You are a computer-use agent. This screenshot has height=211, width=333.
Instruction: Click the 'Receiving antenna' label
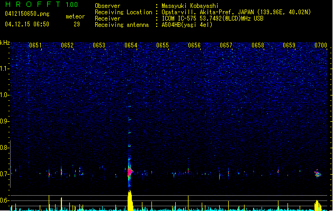[x=122, y=25]
